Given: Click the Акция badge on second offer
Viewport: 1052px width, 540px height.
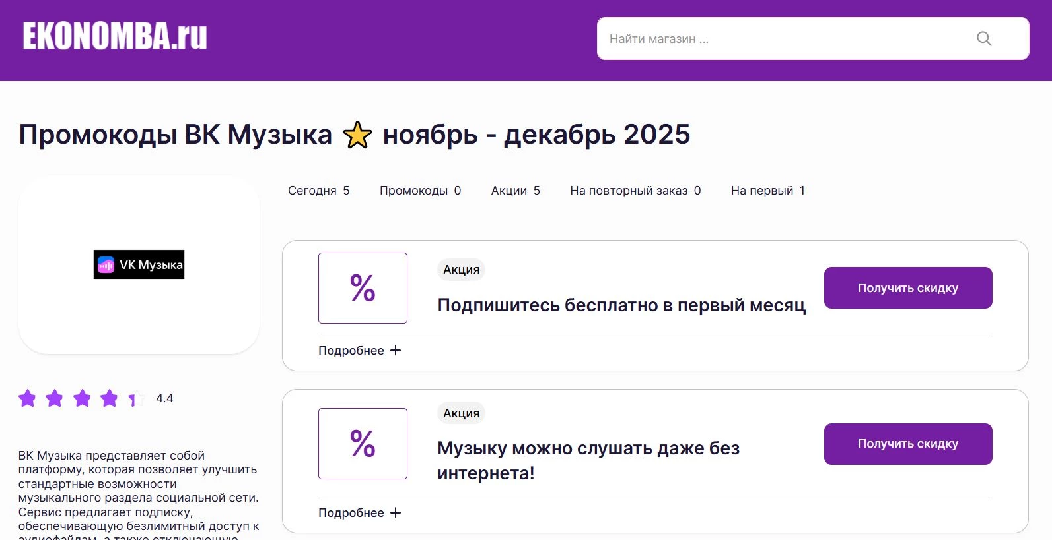Looking at the screenshot, I should tap(461, 413).
